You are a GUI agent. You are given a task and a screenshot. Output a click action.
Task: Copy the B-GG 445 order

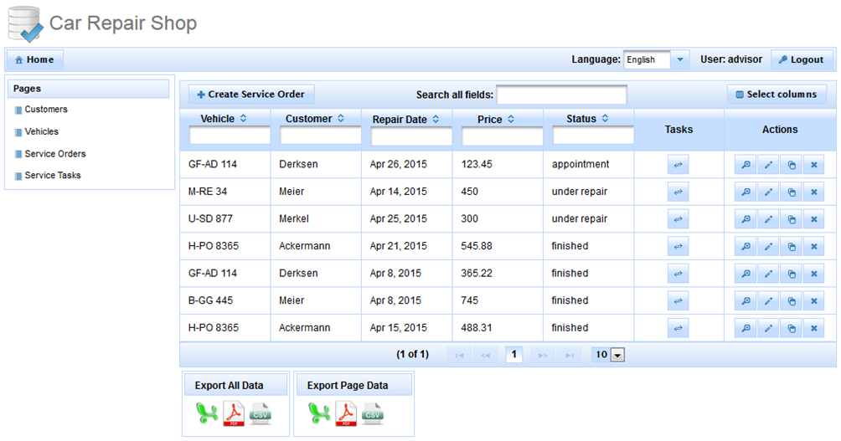[x=791, y=301]
